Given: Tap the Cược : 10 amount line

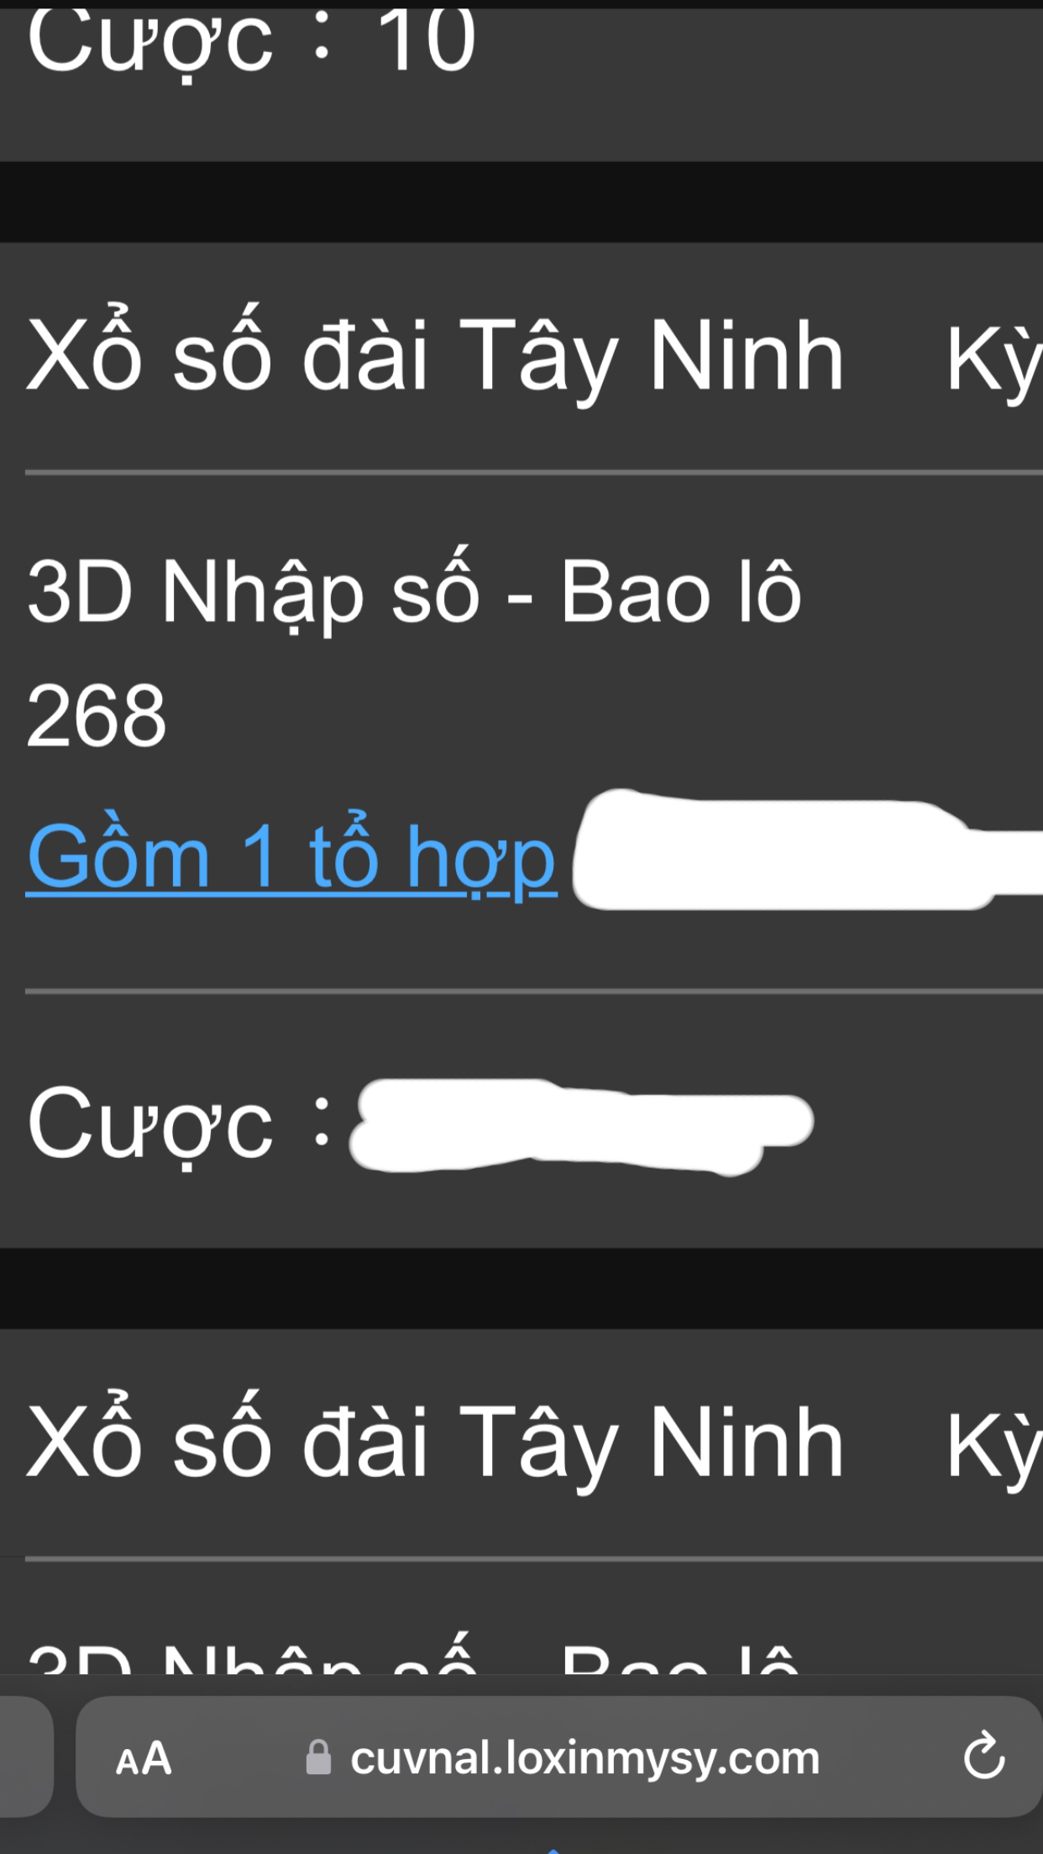Looking at the screenshot, I should click(251, 40).
